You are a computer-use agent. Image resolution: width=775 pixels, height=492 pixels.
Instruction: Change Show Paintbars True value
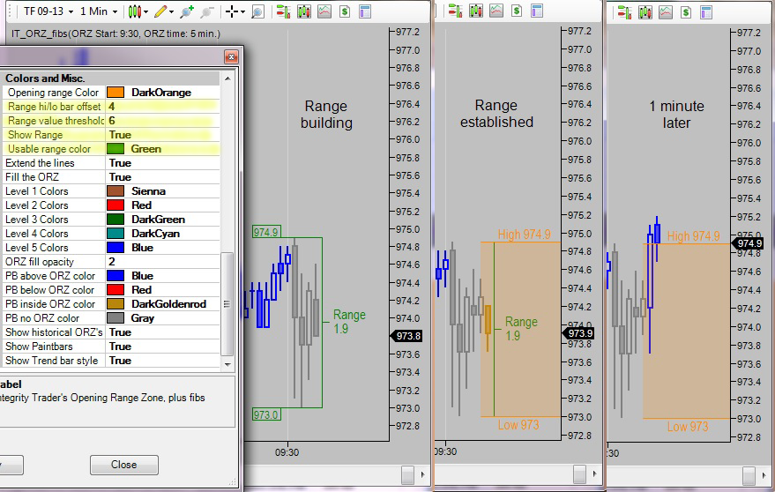pos(162,347)
